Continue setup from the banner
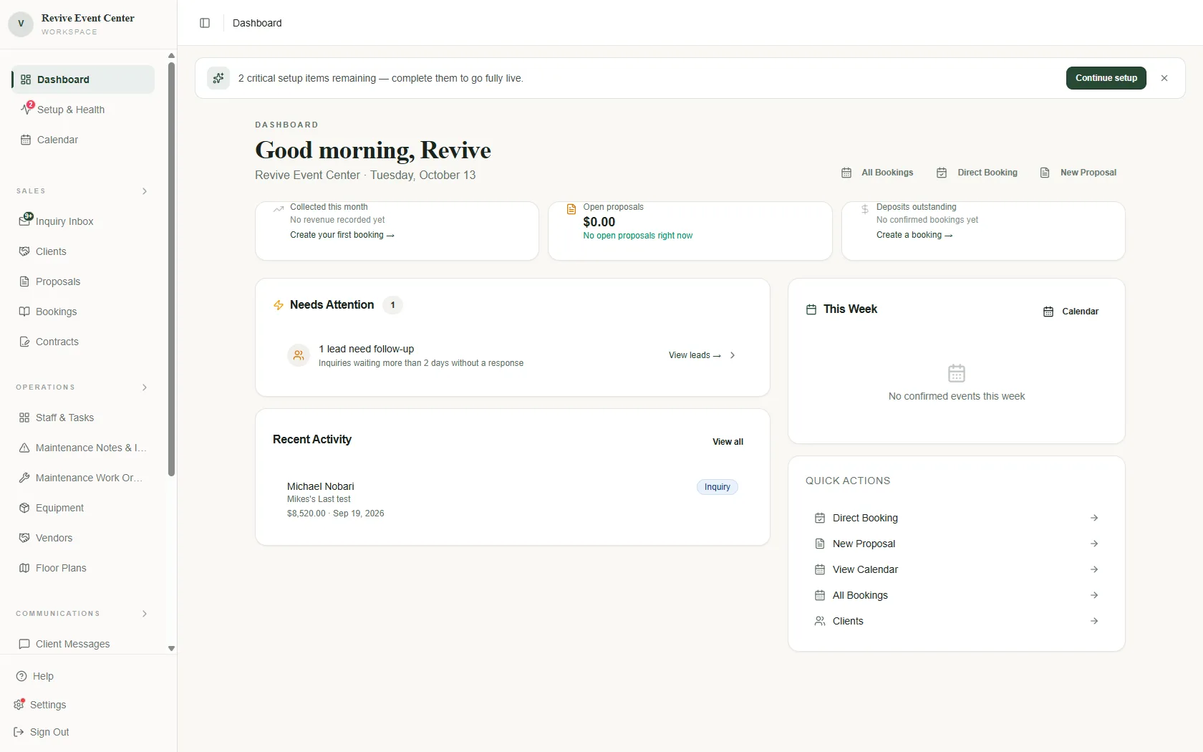This screenshot has height=752, width=1203. 1106,78
